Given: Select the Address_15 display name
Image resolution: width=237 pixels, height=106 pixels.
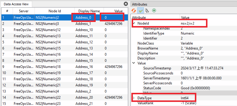Looking at the screenshot, I should (84, 61).
